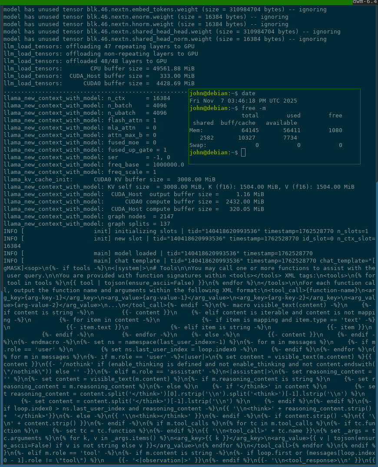The image size is (378, 467).
Task: Click the used memory value 56411
Action: click(292, 130)
